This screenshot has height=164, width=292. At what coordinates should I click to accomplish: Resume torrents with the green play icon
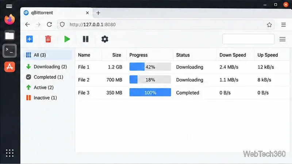[67, 39]
